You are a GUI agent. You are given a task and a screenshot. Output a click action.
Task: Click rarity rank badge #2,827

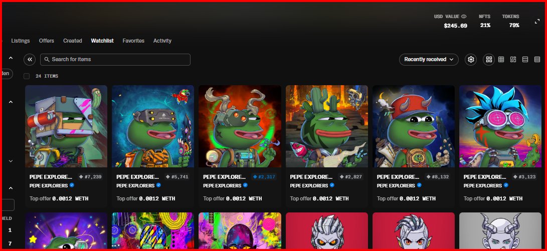[x=350, y=177]
